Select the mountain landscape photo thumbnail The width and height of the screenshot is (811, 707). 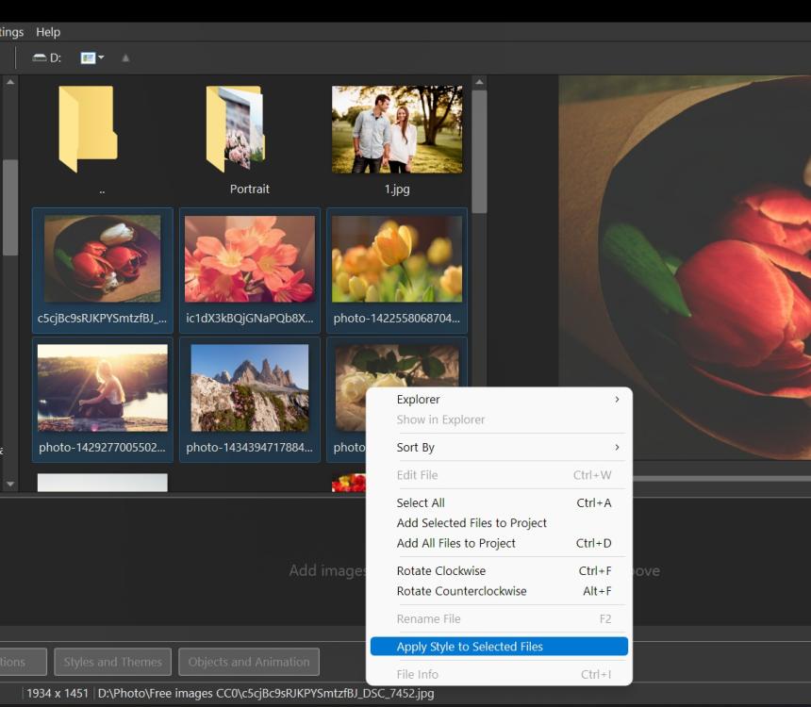(250, 387)
